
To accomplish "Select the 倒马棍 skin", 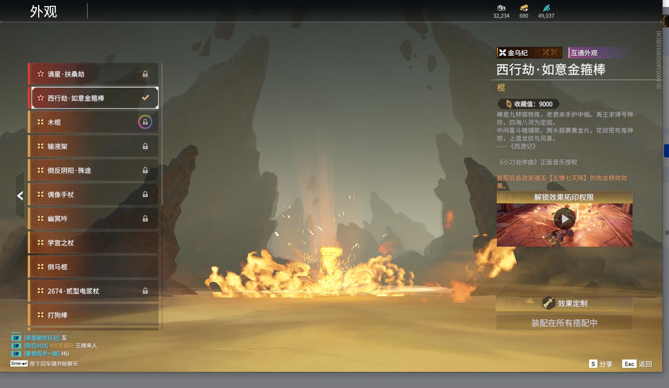I will (x=93, y=267).
